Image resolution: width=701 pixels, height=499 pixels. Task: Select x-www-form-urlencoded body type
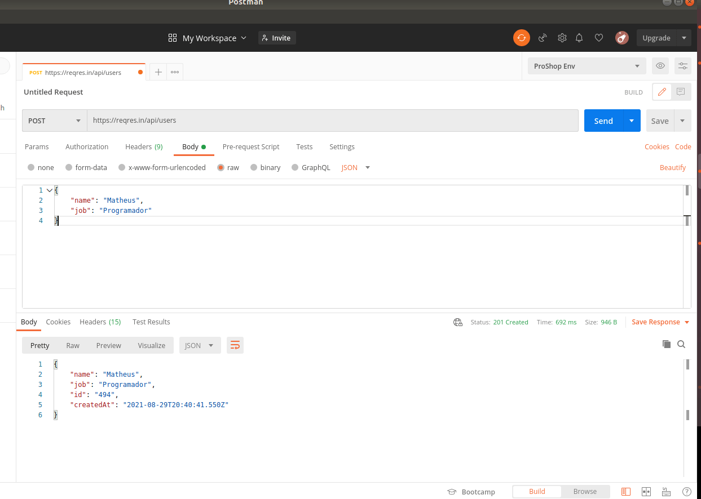[x=162, y=167]
